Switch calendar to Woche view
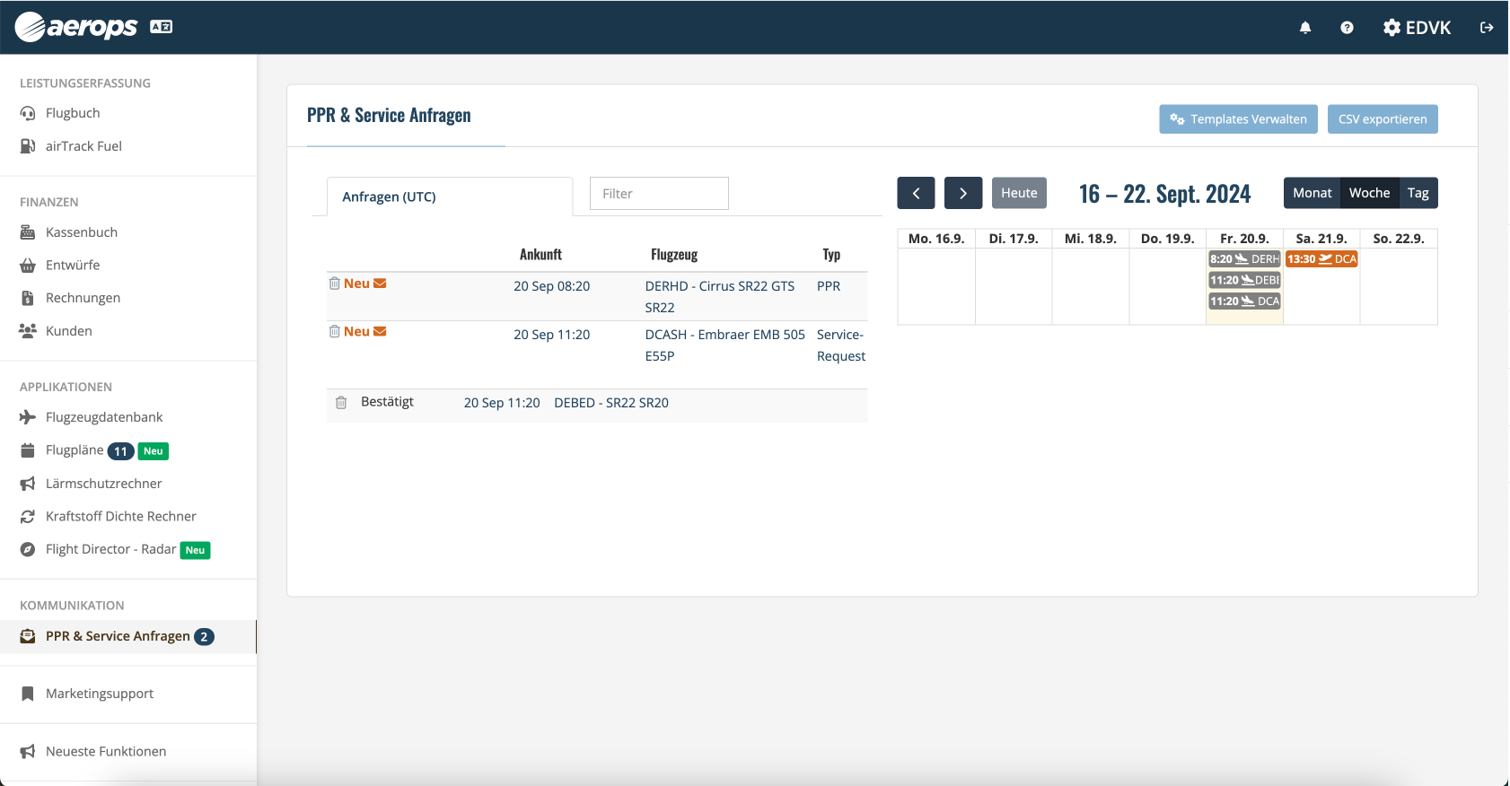Screen dimensions: 1510x786 (x=1369, y=193)
